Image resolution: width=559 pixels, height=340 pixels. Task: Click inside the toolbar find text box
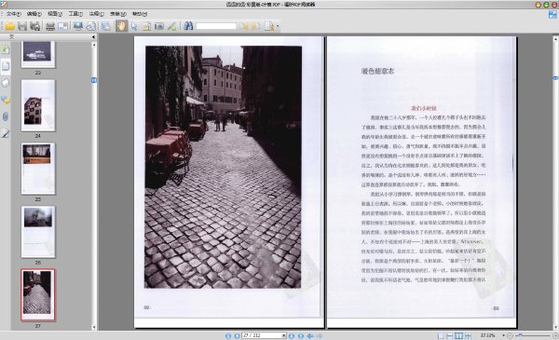click(216, 26)
